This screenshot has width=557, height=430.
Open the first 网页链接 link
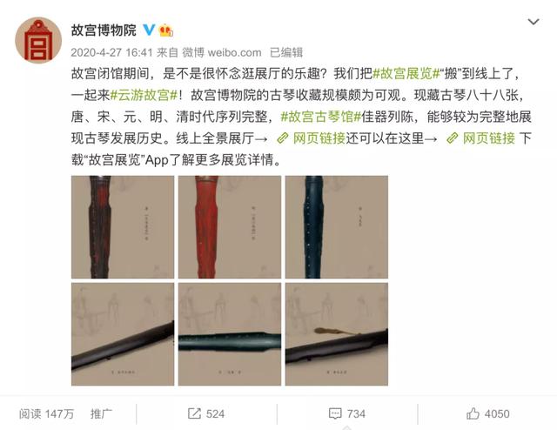point(312,138)
